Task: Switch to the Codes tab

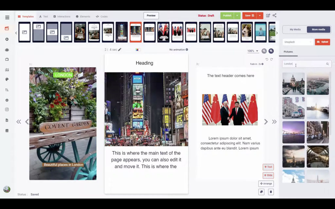Action: point(102,16)
